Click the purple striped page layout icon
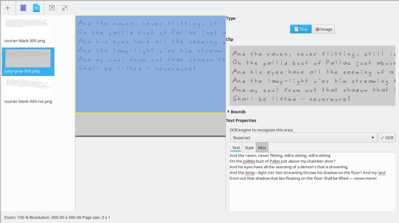Image resolution: width=399 pixels, height=223 pixels. (23, 8)
